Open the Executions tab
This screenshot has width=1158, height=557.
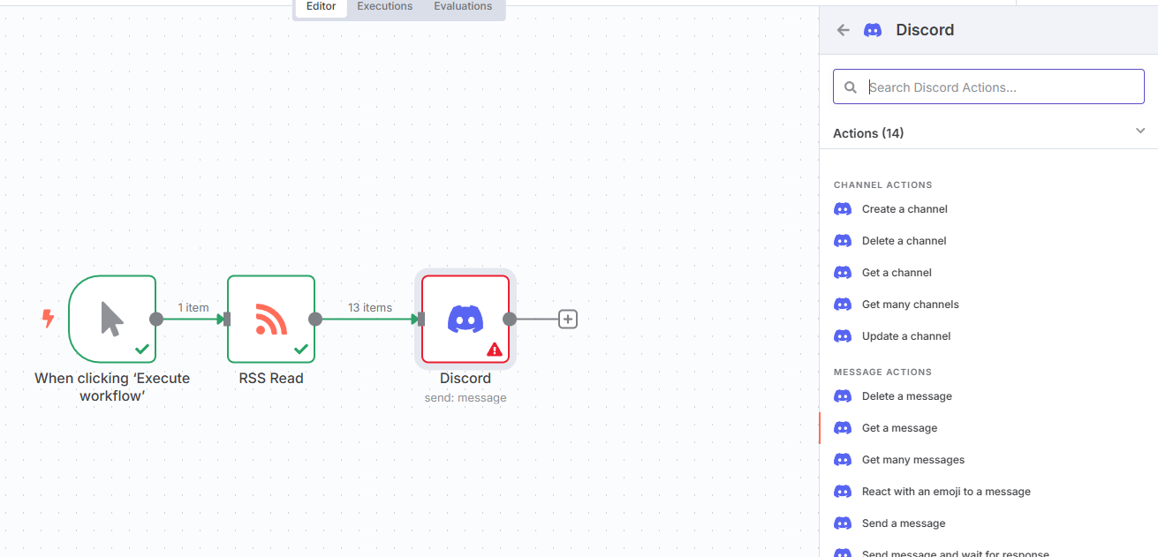[385, 6]
